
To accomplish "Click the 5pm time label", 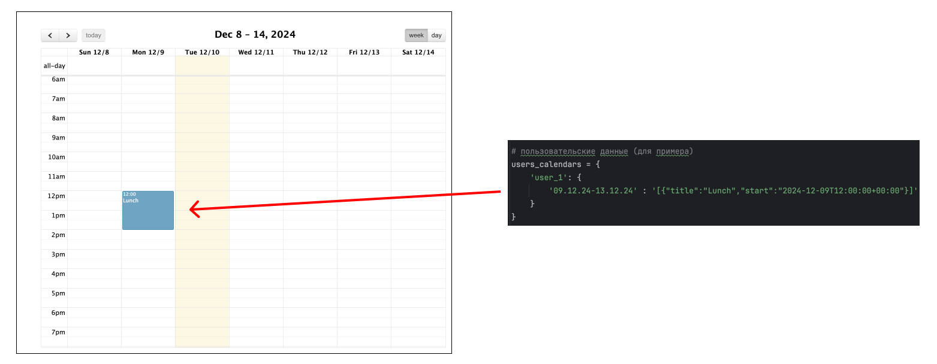I will pos(58,293).
